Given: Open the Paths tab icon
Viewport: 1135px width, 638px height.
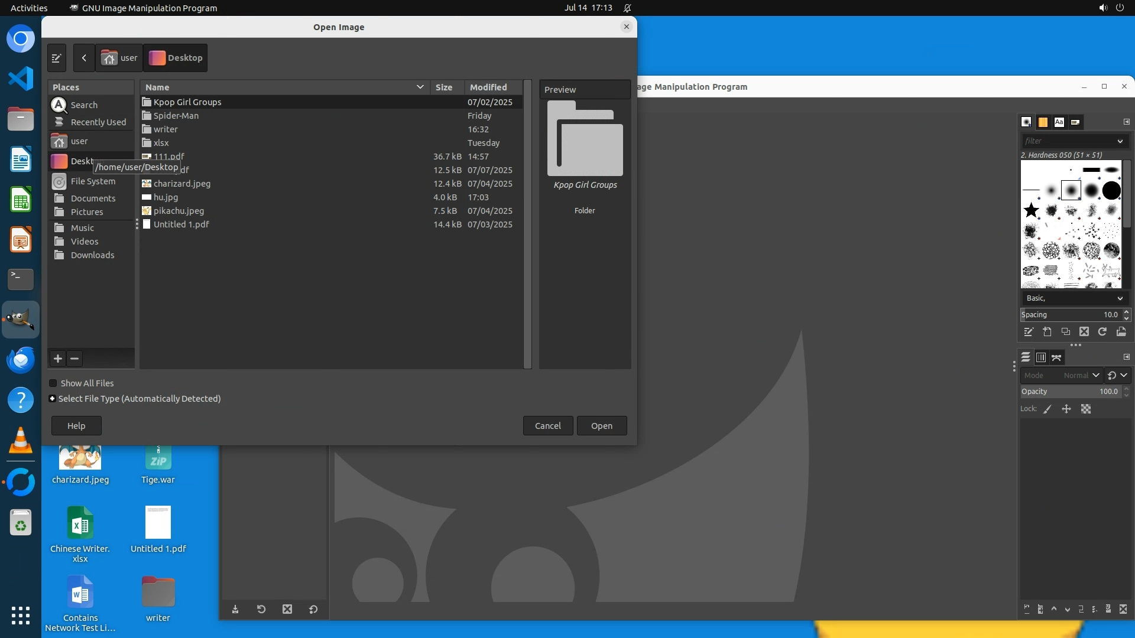Looking at the screenshot, I should (1056, 357).
